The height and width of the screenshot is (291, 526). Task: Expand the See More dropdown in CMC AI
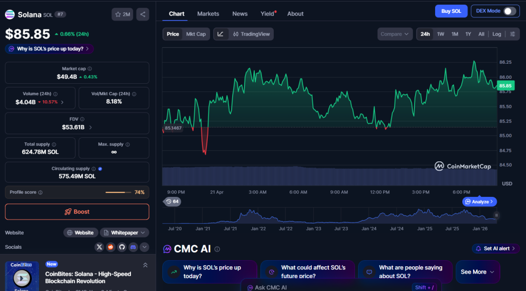click(477, 272)
